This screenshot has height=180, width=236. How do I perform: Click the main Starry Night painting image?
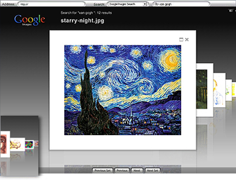122,90
